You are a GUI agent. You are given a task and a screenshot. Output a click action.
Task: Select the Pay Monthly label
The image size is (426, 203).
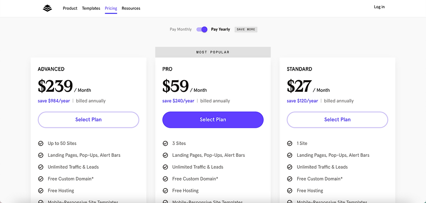tap(181, 29)
